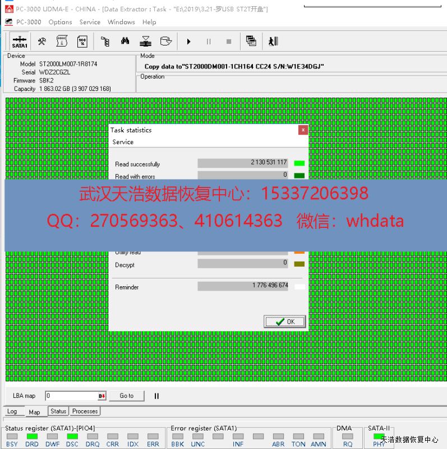Open the Windows menu
447x449 pixels.
121,22
